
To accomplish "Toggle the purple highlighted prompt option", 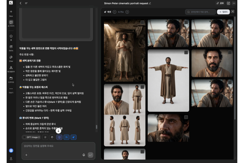I will (x=59, y=137).
